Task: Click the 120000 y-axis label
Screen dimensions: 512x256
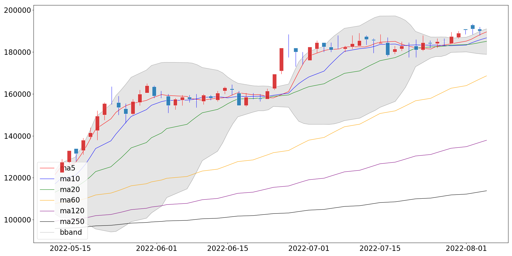Action: coord(17,178)
